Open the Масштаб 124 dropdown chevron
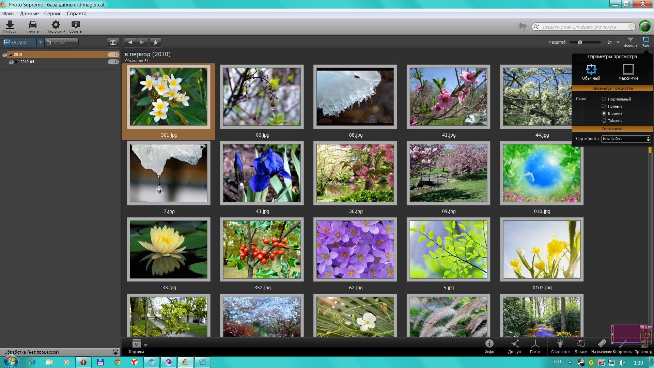The image size is (654, 368). point(618,42)
